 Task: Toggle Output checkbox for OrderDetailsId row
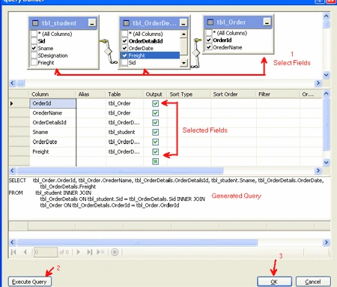pos(155,122)
